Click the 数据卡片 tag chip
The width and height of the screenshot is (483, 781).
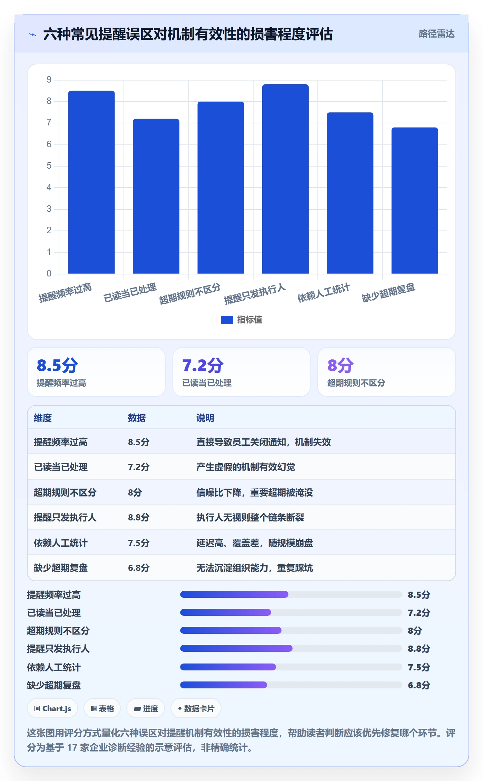(x=196, y=708)
